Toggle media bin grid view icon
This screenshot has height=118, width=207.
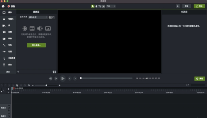(54, 72)
